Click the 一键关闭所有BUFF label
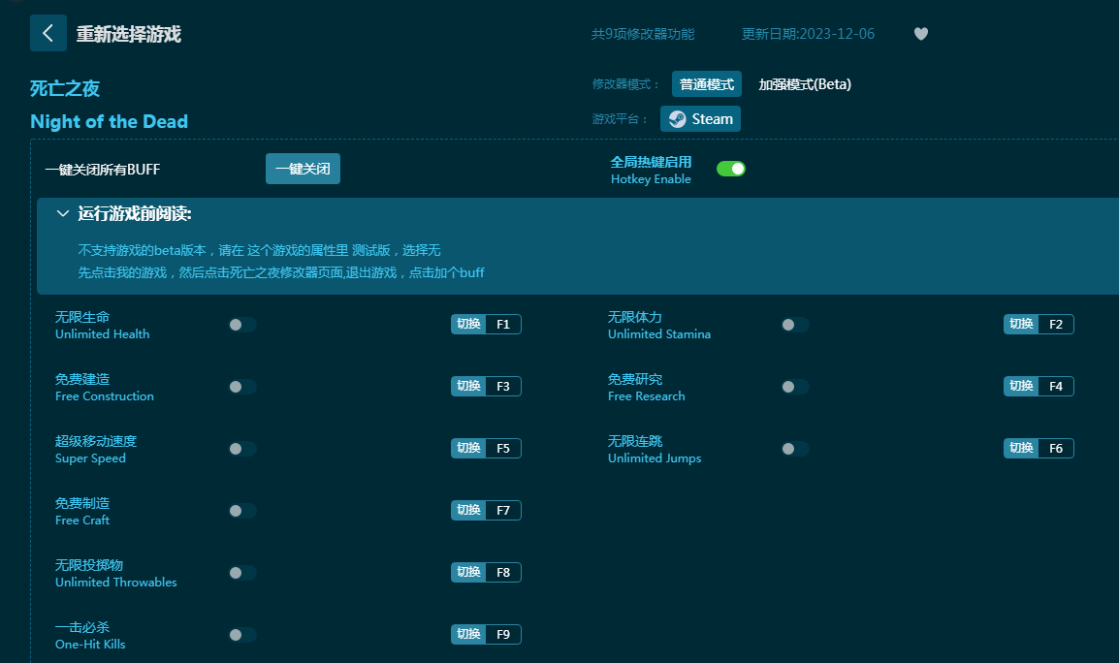This screenshot has width=1119, height=663. click(x=103, y=169)
